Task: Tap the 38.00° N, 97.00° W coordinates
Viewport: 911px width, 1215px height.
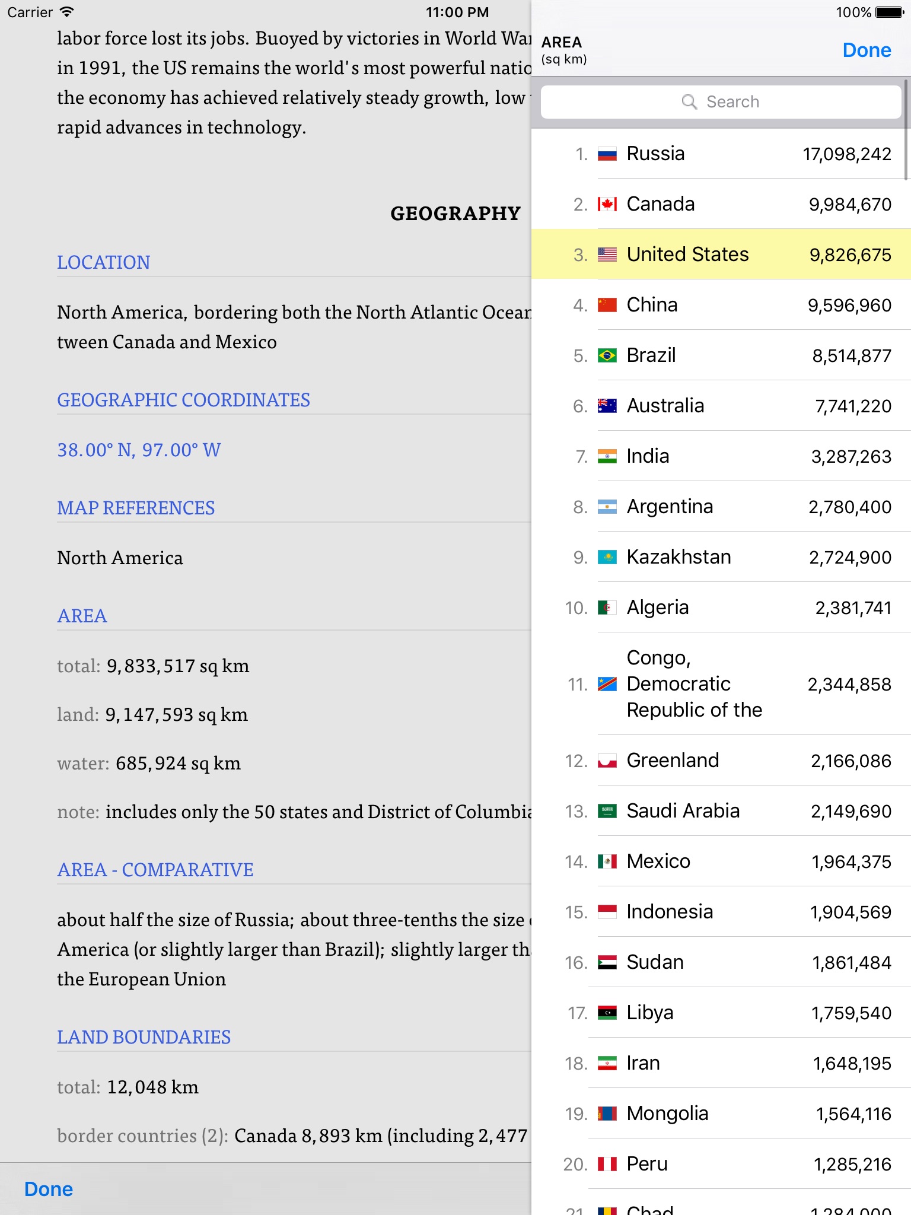Action: point(139,450)
